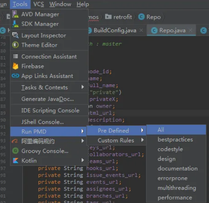Open JShell Console...
Screen dimensions: 209x203
pos(49,122)
